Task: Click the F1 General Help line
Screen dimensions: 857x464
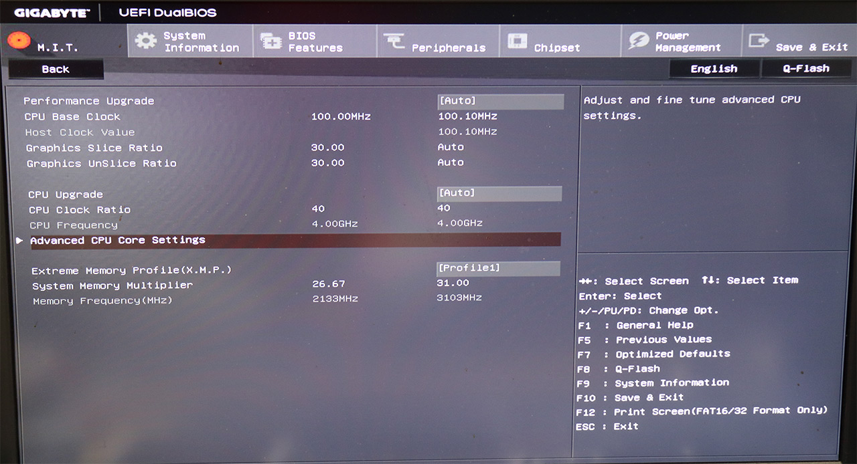Action: 635,326
